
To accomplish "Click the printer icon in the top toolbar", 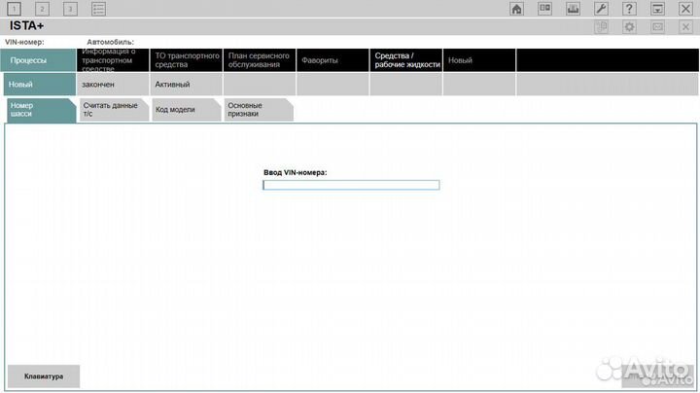I will point(573,9).
